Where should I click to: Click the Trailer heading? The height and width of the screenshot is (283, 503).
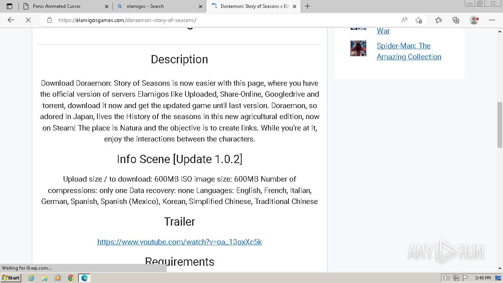click(180, 222)
